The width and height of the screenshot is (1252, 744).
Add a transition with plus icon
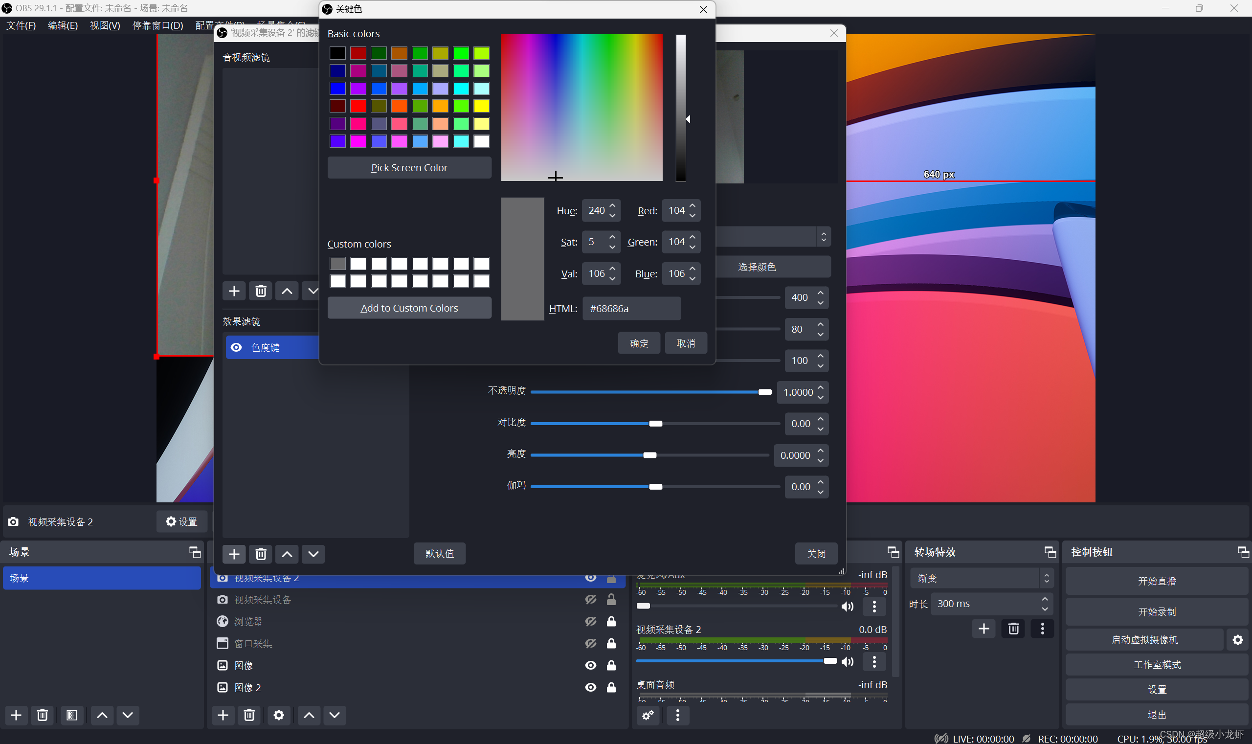tap(984, 629)
